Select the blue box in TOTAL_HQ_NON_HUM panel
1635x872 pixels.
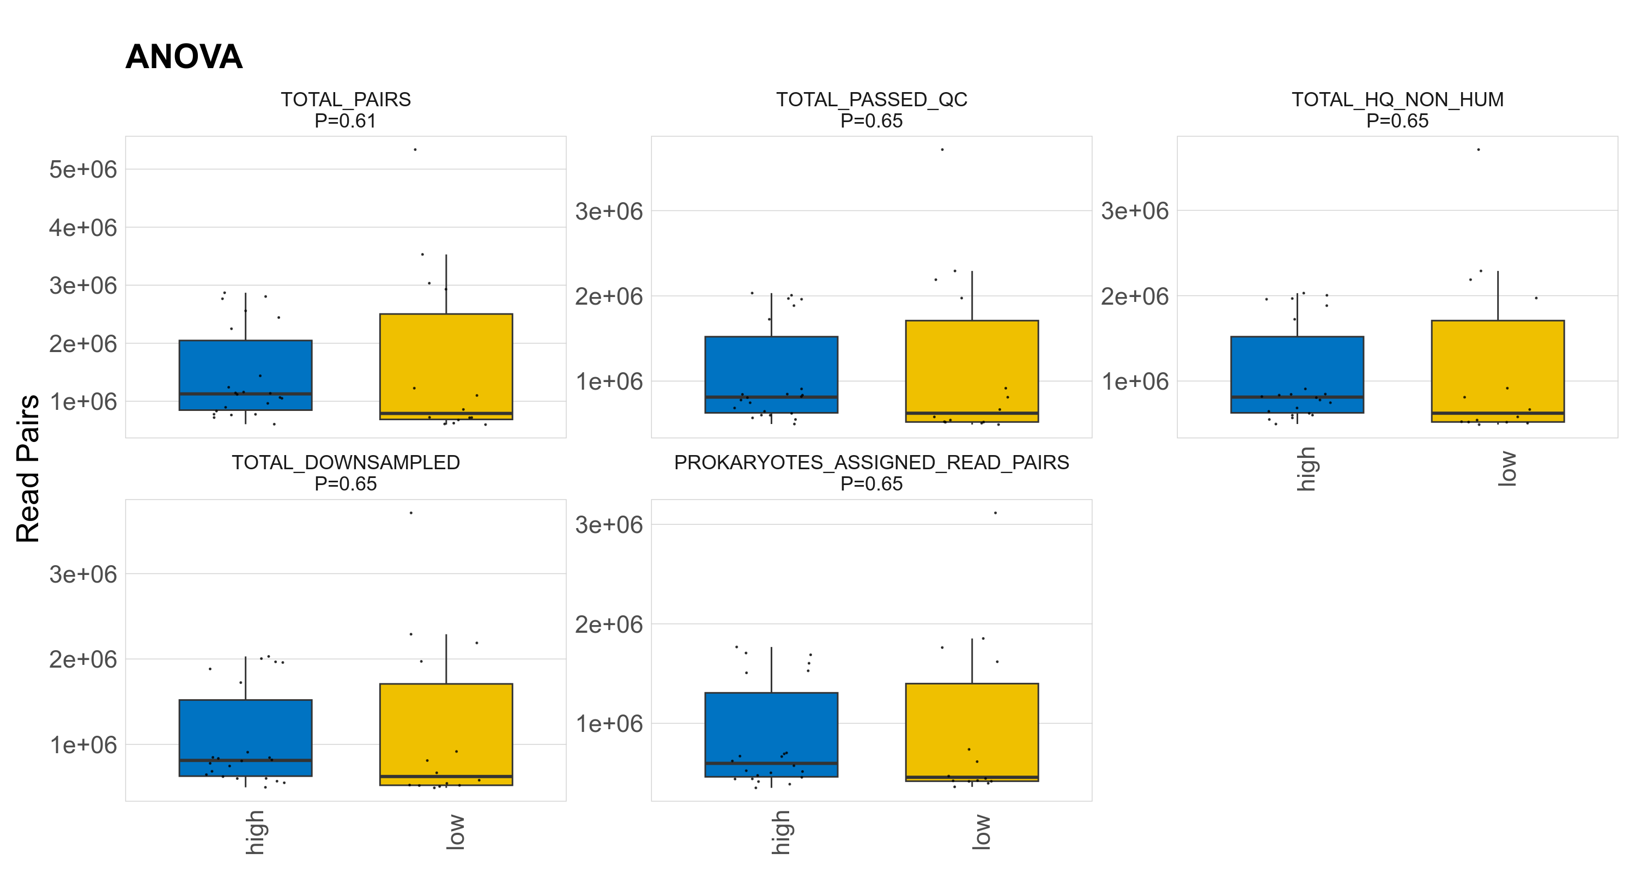point(1297,365)
